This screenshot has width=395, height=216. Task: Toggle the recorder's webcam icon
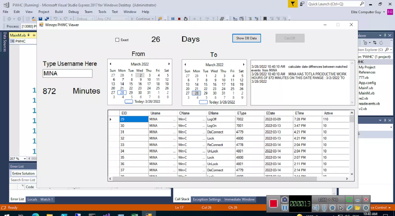click(x=333, y=208)
